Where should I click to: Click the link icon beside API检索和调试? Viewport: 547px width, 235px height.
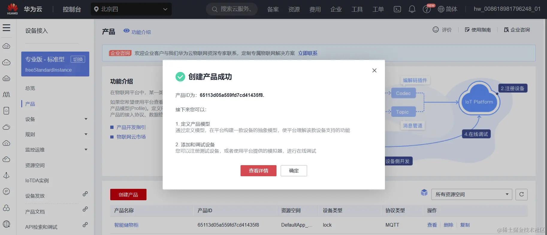[x=85, y=225]
